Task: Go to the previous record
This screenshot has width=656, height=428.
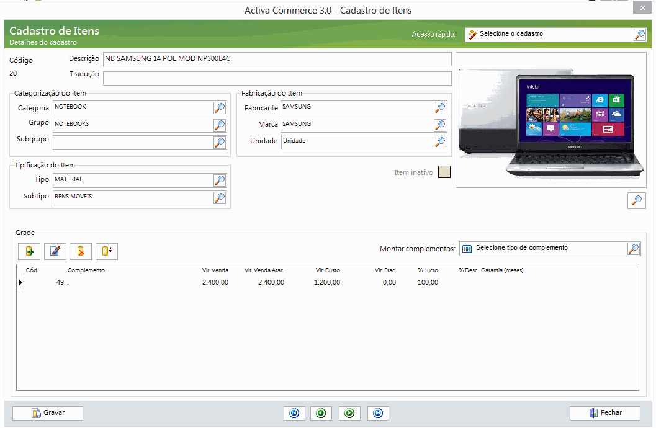Action: 321,413
